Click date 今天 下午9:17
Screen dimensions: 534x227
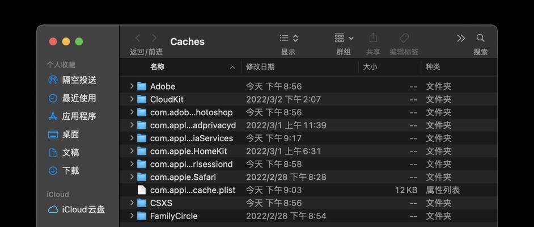[274, 138]
